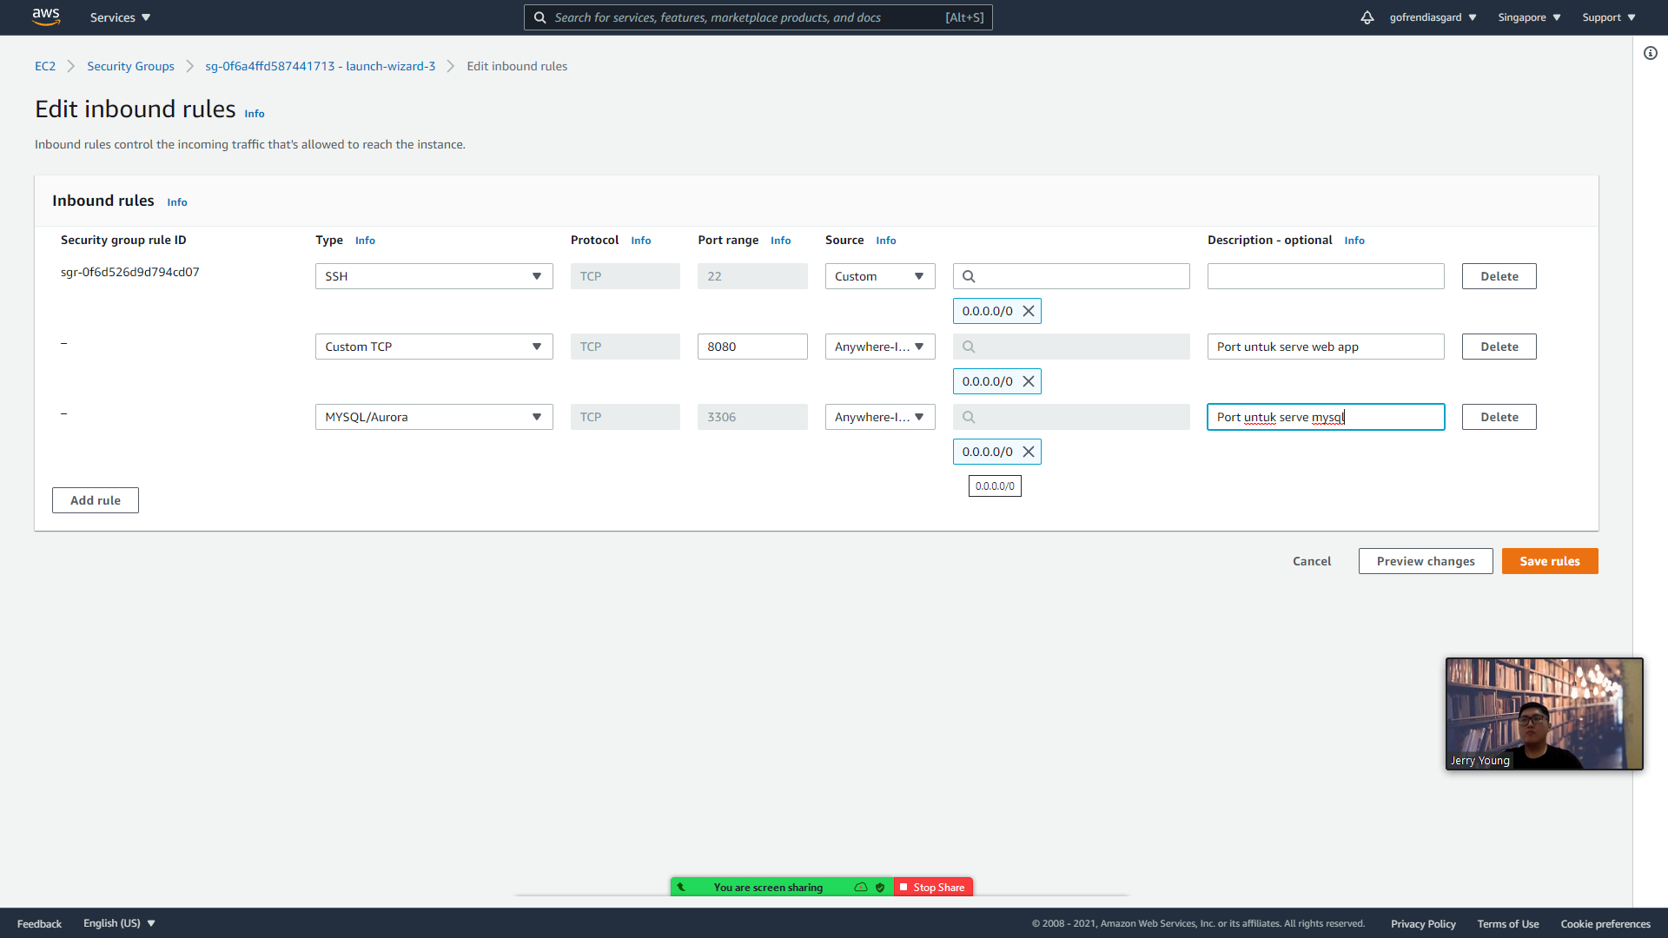
Task: Open the notifications bell icon
Action: pos(1367,17)
